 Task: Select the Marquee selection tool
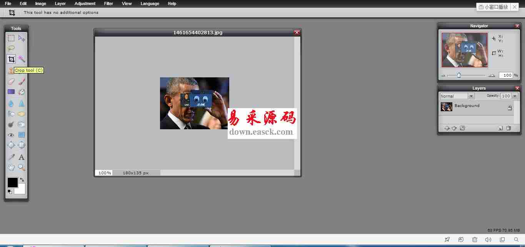tap(11, 38)
